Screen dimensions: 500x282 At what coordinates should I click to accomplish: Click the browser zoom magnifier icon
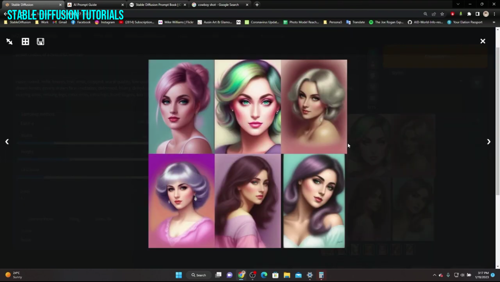point(425,14)
